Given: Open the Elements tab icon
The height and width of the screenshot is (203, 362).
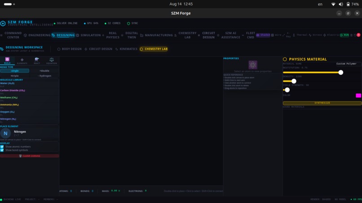Looking at the screenshot, I should [22, 60].
